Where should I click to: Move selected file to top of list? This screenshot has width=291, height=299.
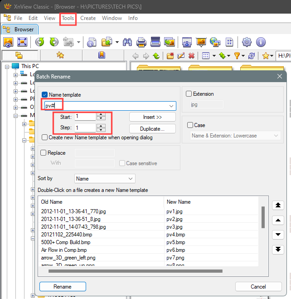[278, 206]
